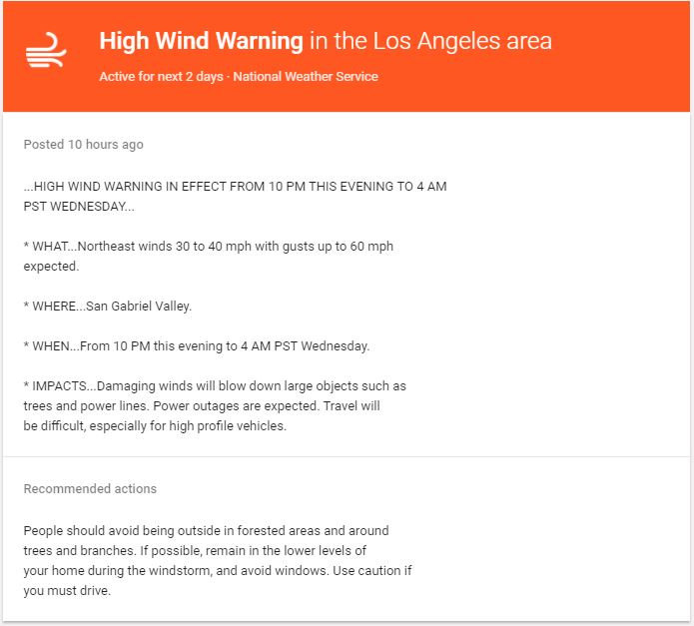Viewport: 694px width, 626px height.
Task: Click the recommended actions advice paragraph
Action: pyautogui.click(x=218, y=560)
